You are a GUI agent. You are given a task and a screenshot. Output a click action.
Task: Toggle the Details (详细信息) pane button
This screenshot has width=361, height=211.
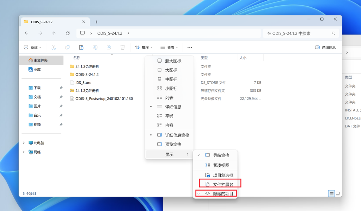point(325,47)
